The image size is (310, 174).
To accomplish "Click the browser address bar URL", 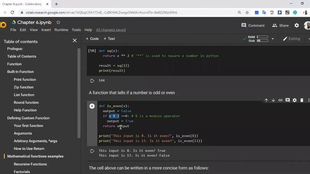I will [101, 13].
